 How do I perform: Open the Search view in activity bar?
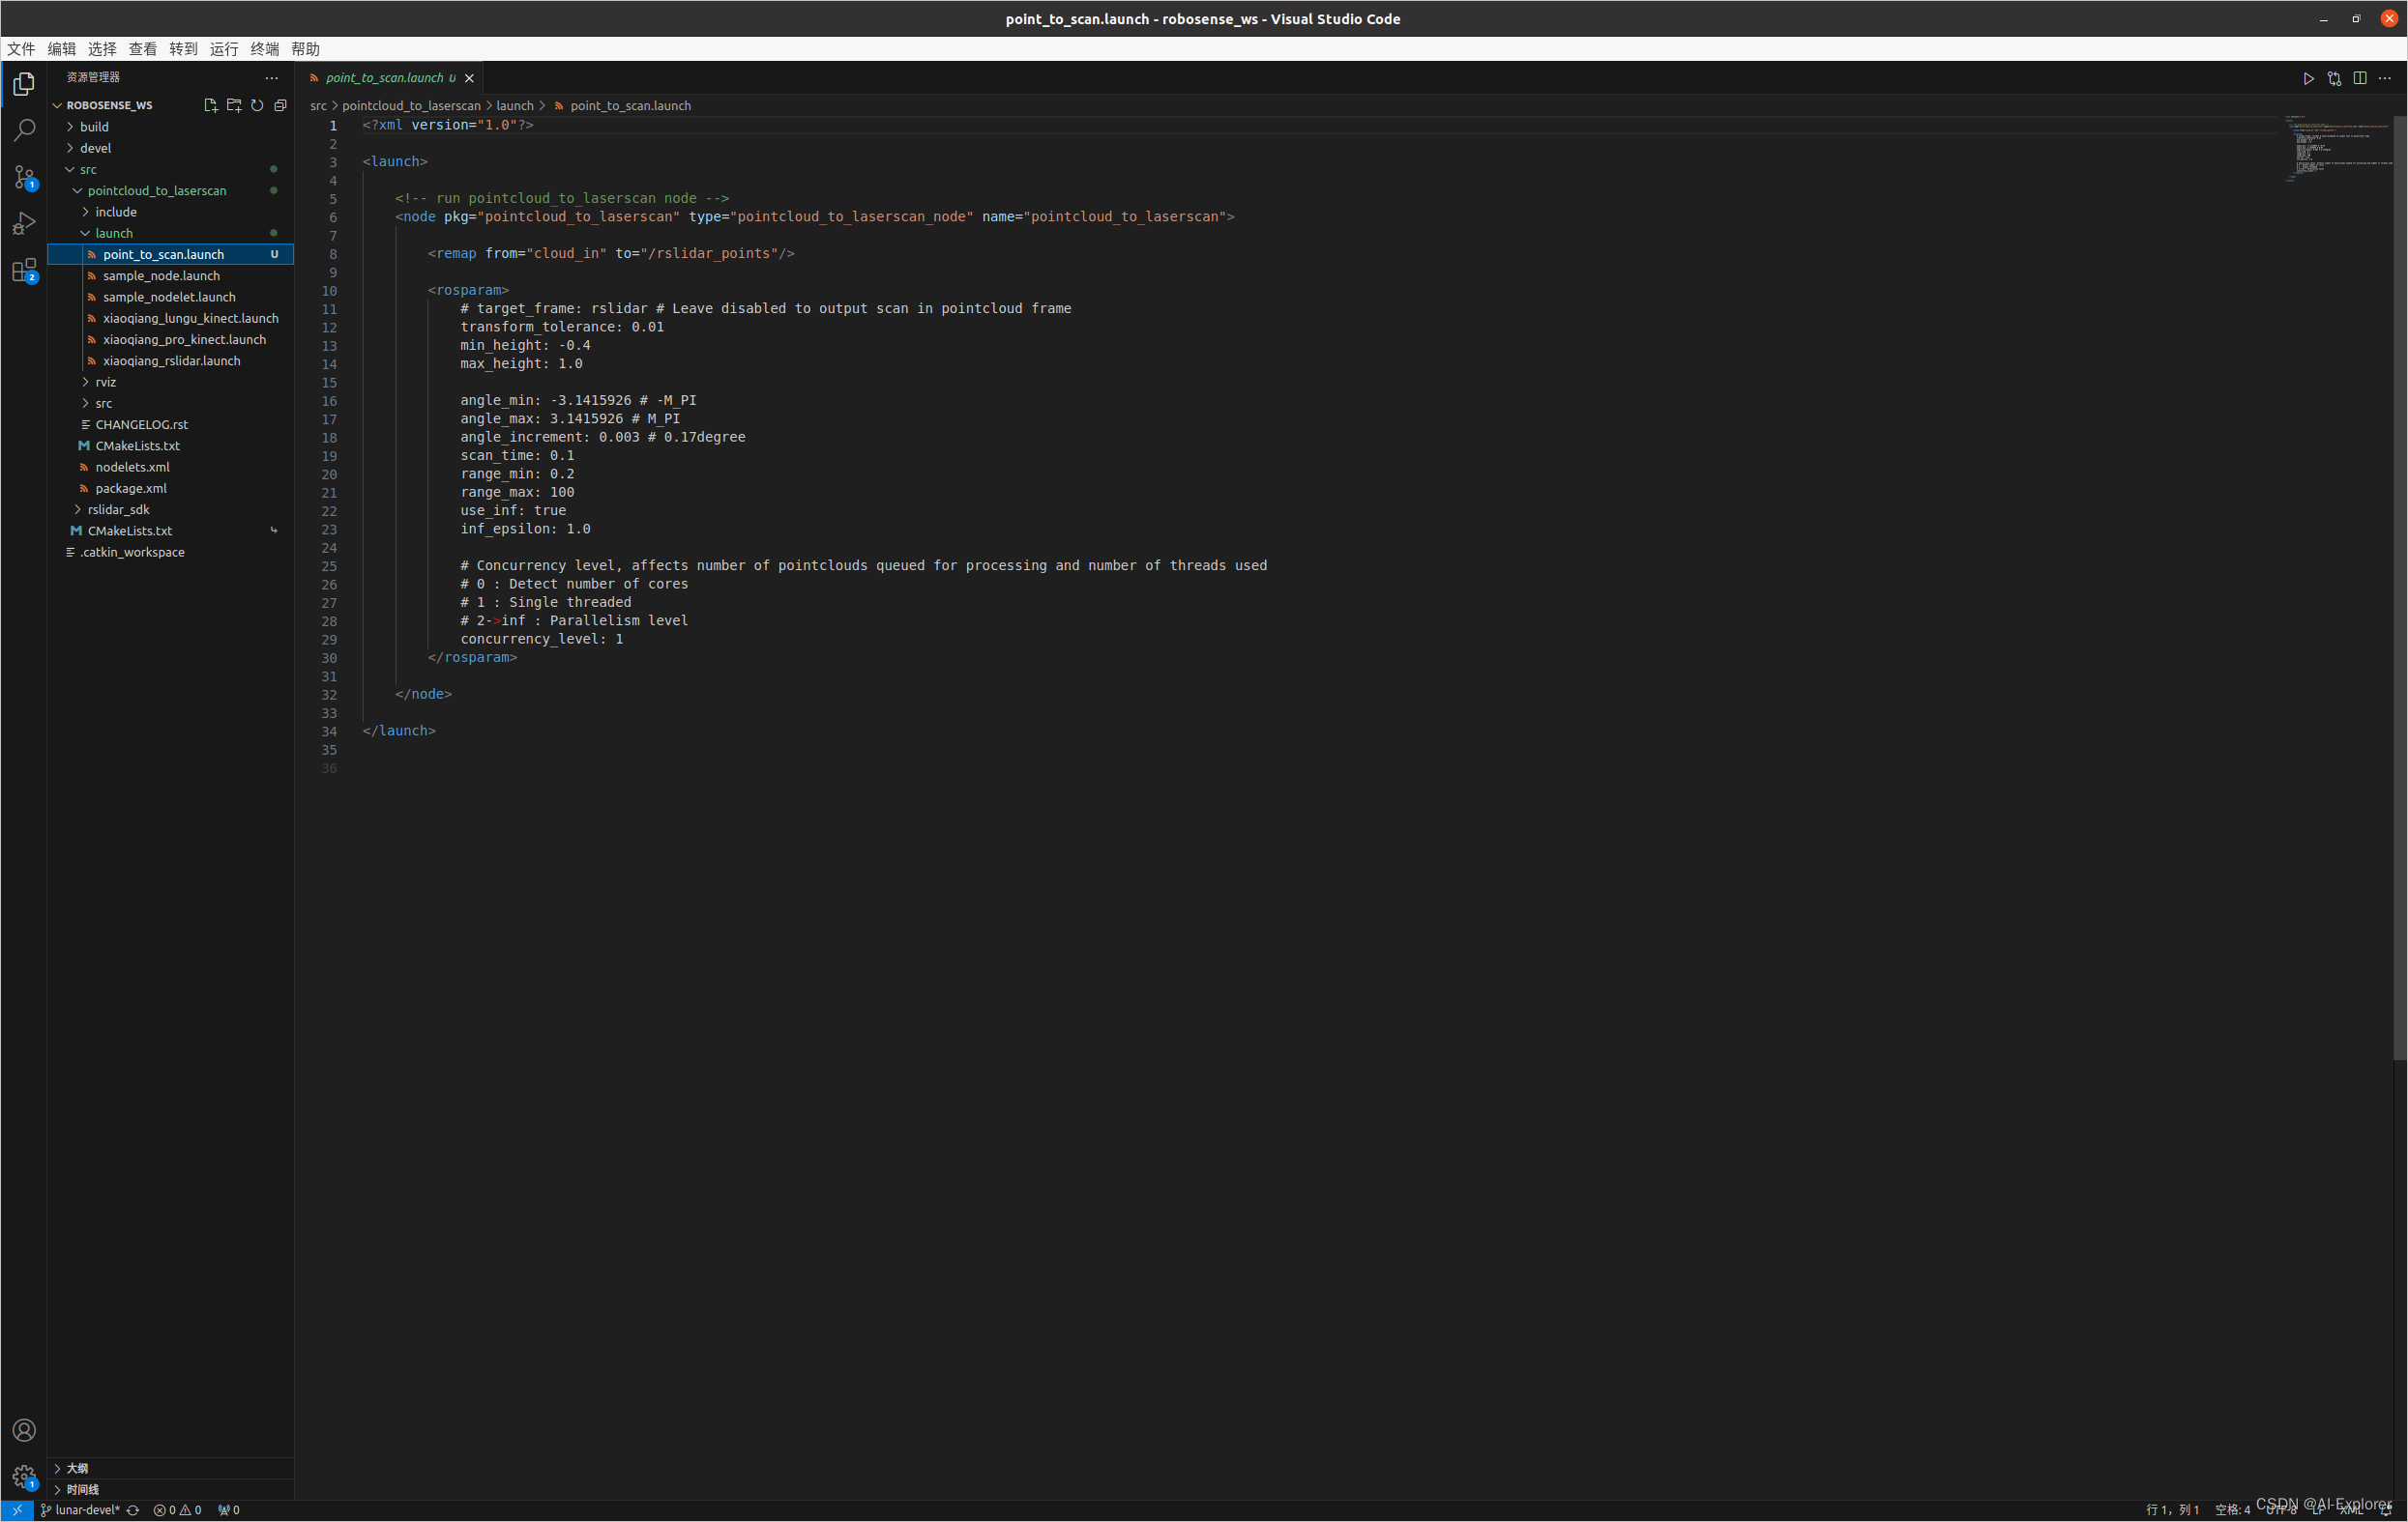pos(24,129)
